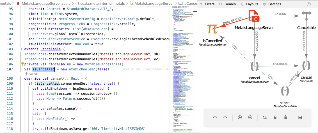Screen dimensions: 318x133
Task: Click the selected isCancelled on line 107
Action: (x=44, y=69)
